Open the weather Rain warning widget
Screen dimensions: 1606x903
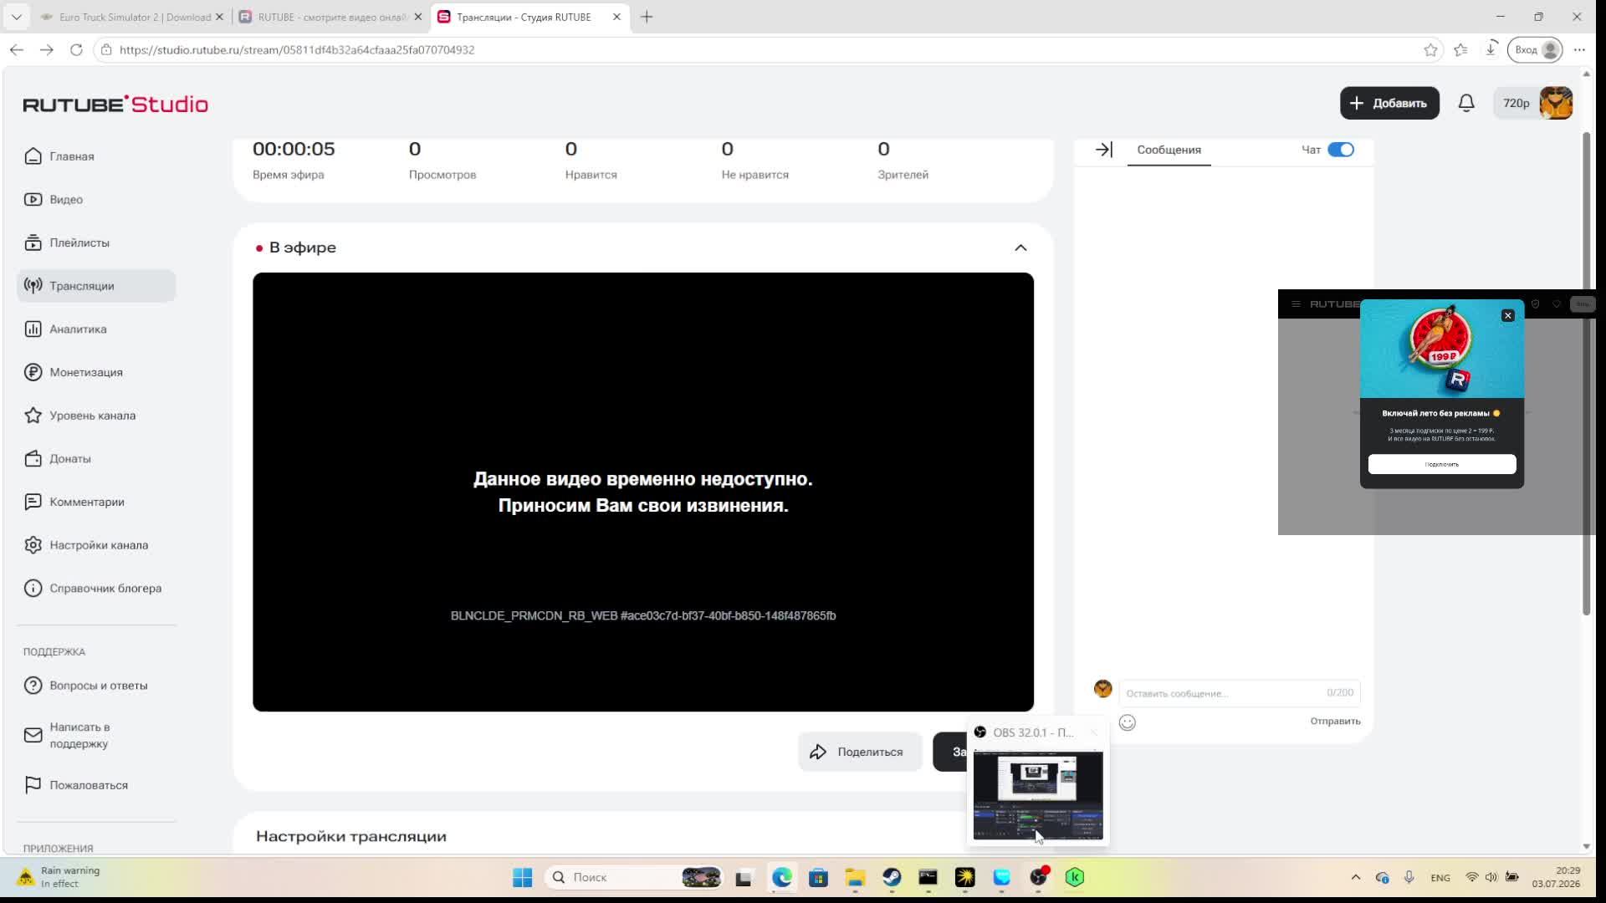point(59,877)
